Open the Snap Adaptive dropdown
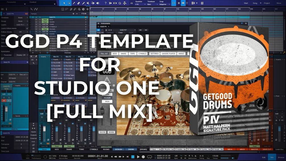This screenshot has height=161, width=286. [x=164, y=4]
